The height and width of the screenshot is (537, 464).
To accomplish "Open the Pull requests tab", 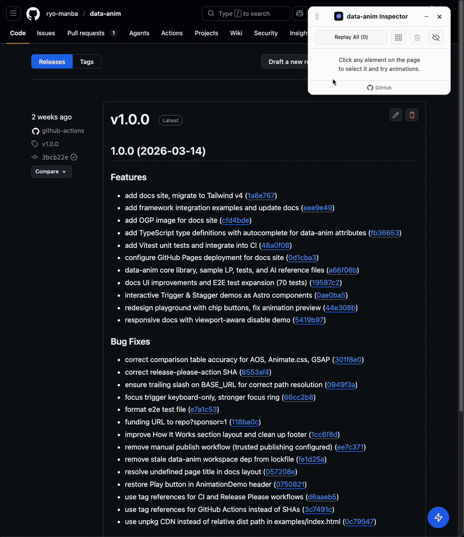I will (x=86, y=33).
